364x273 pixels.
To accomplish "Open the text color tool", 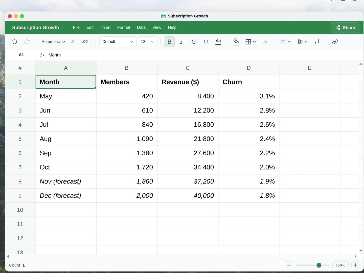I will coord(218,42).
